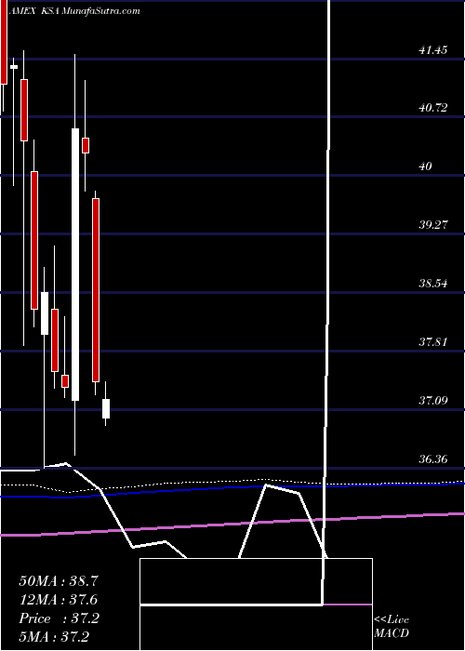
Task: Click the 37.81 price axis label
Action: click(433, 342)
